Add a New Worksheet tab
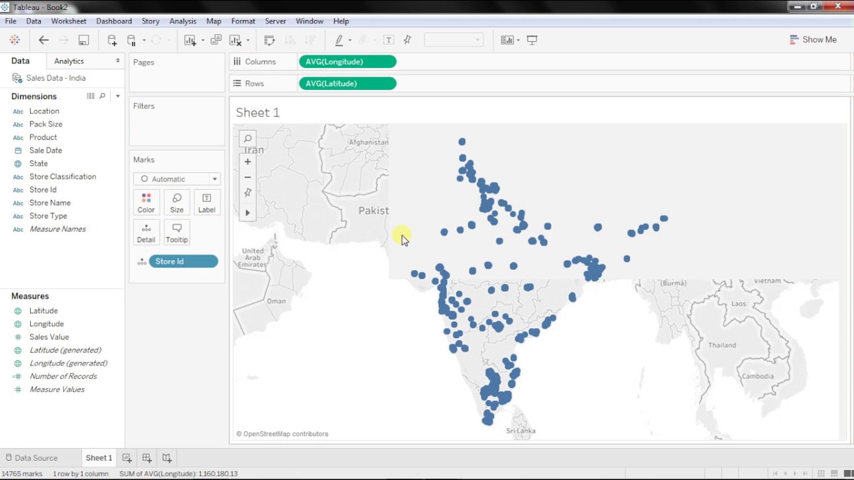Screen dimensions: 854x480 127,458
